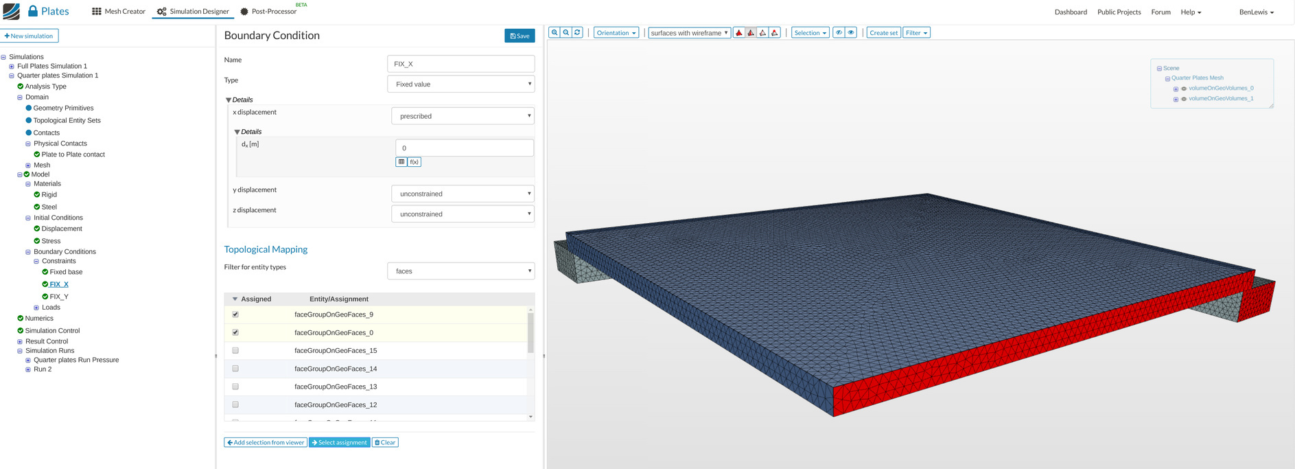Click into the dx displacement value field

coord(465,148)
